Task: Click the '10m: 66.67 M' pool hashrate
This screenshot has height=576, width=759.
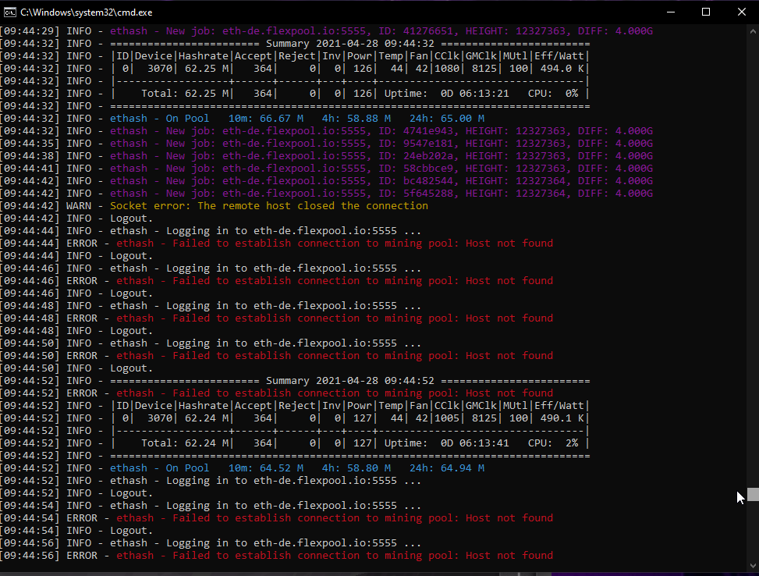Action: click(x=266, y=119)
